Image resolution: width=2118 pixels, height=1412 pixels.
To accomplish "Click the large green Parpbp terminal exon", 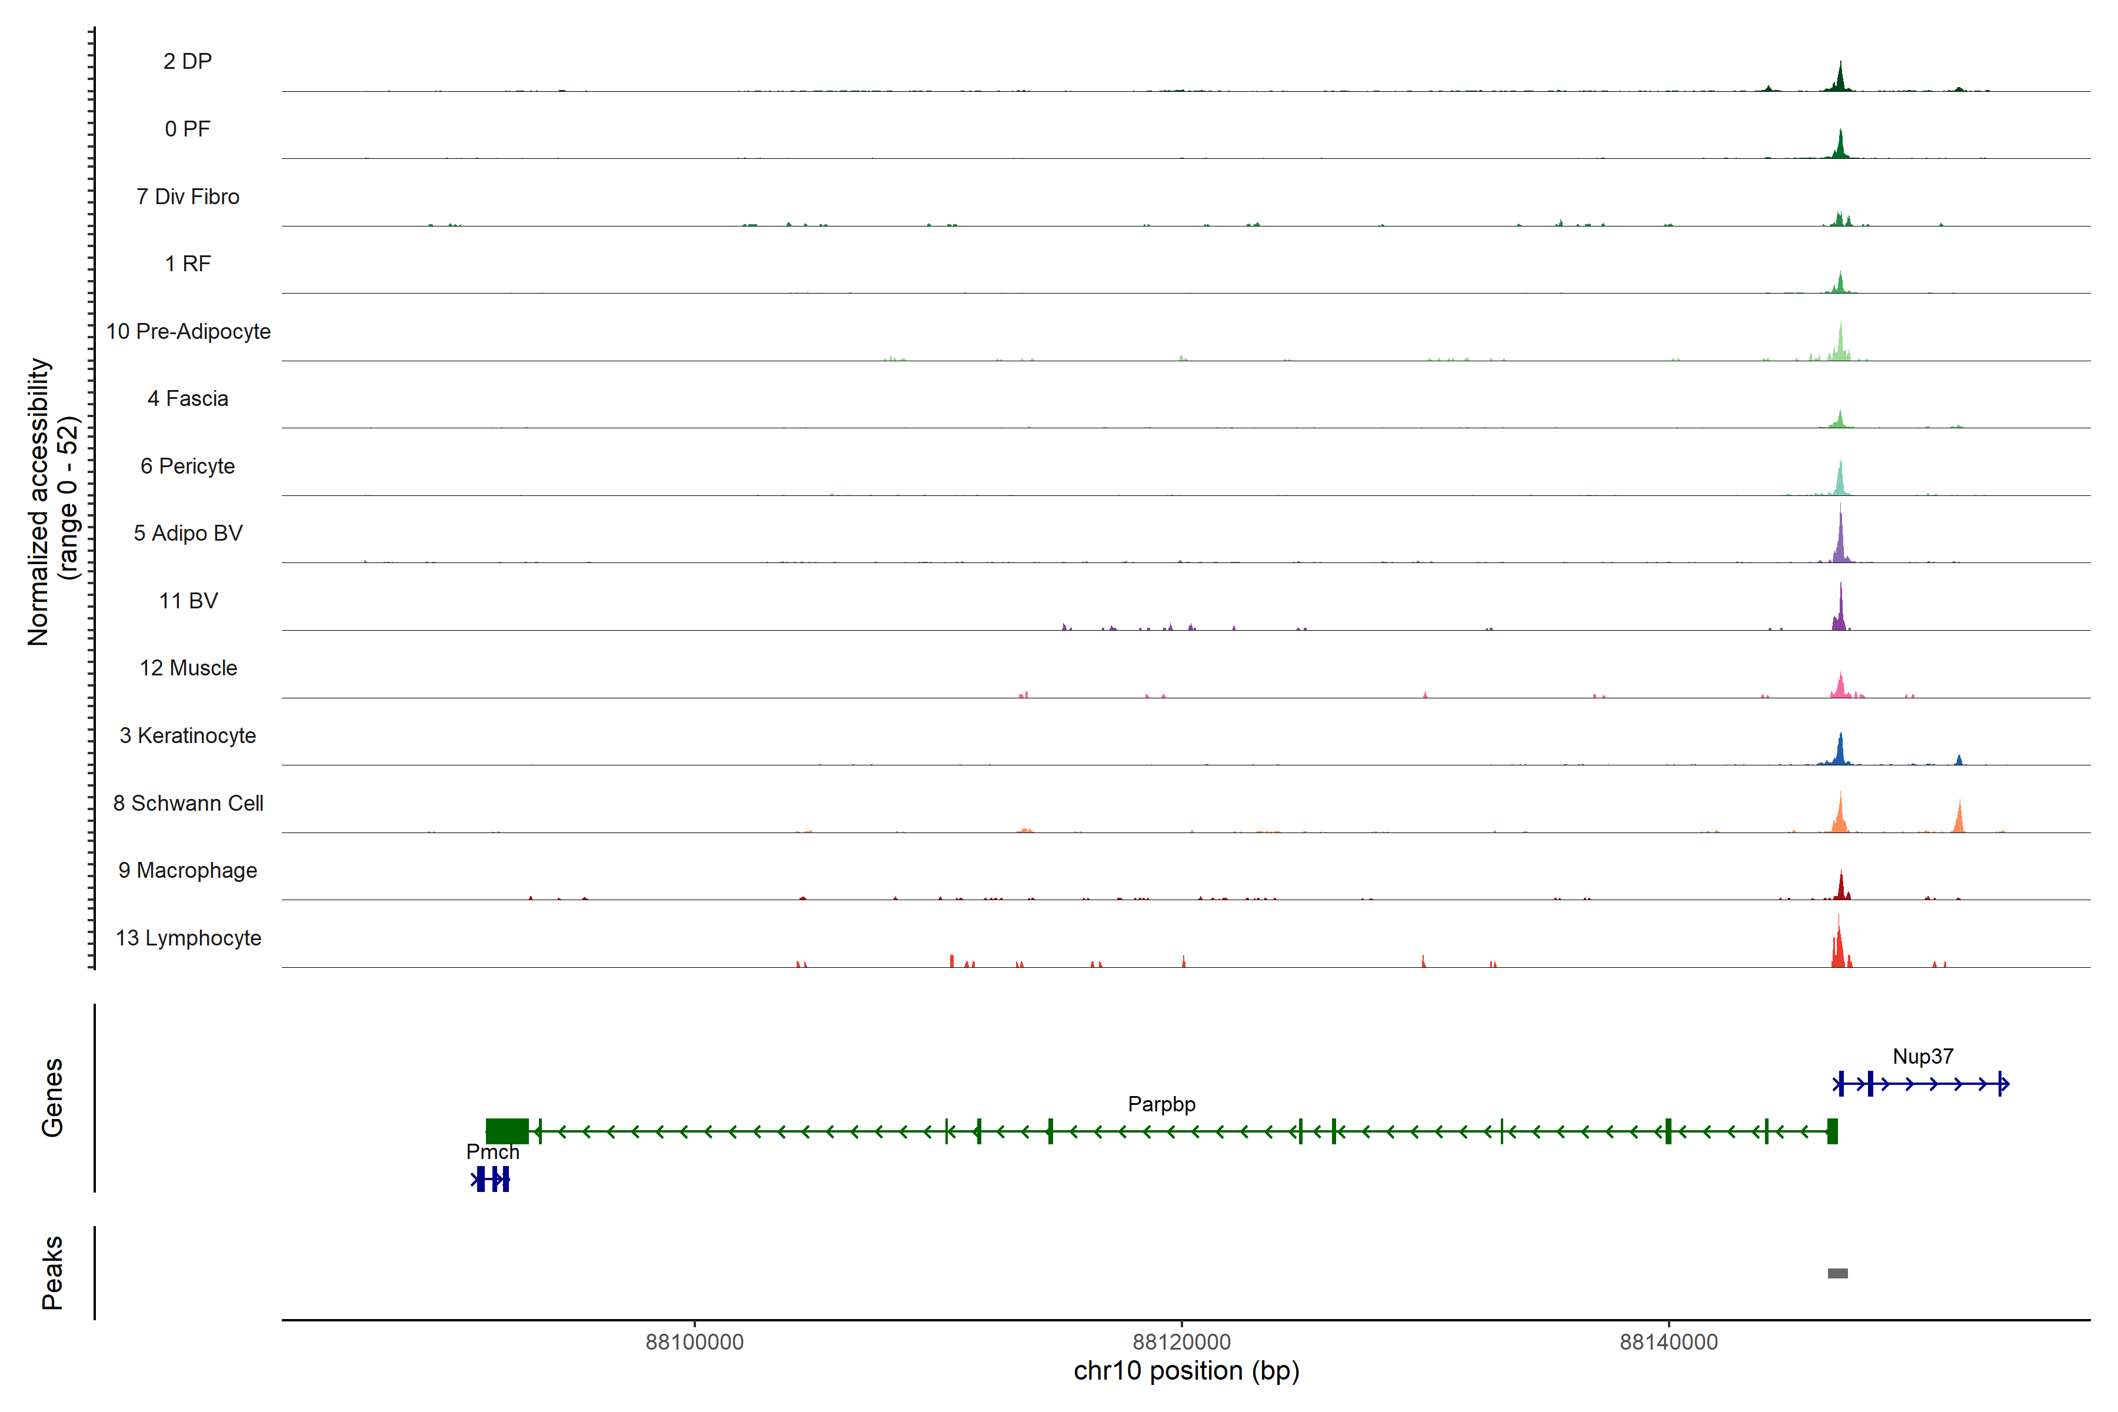I will (507, 1131).
